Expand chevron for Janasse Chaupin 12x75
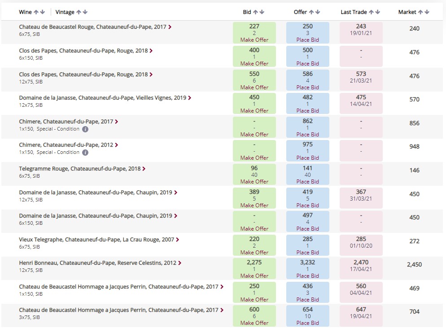Screen dimensions: 446x328 pyautogui.click(x=175, y=192)
